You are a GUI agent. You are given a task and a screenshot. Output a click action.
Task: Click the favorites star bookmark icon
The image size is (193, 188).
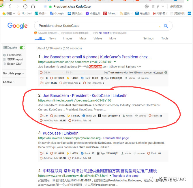pos(4,14)
